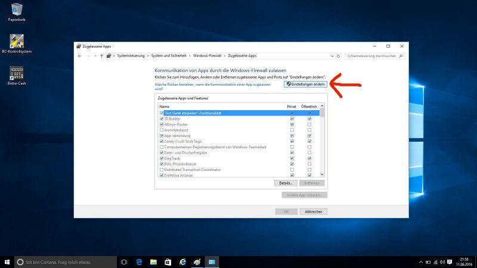Click the Systemsteuerung breadcrumb
The height and width of the screenshot is (268, 477).
[x=131, y=56]
